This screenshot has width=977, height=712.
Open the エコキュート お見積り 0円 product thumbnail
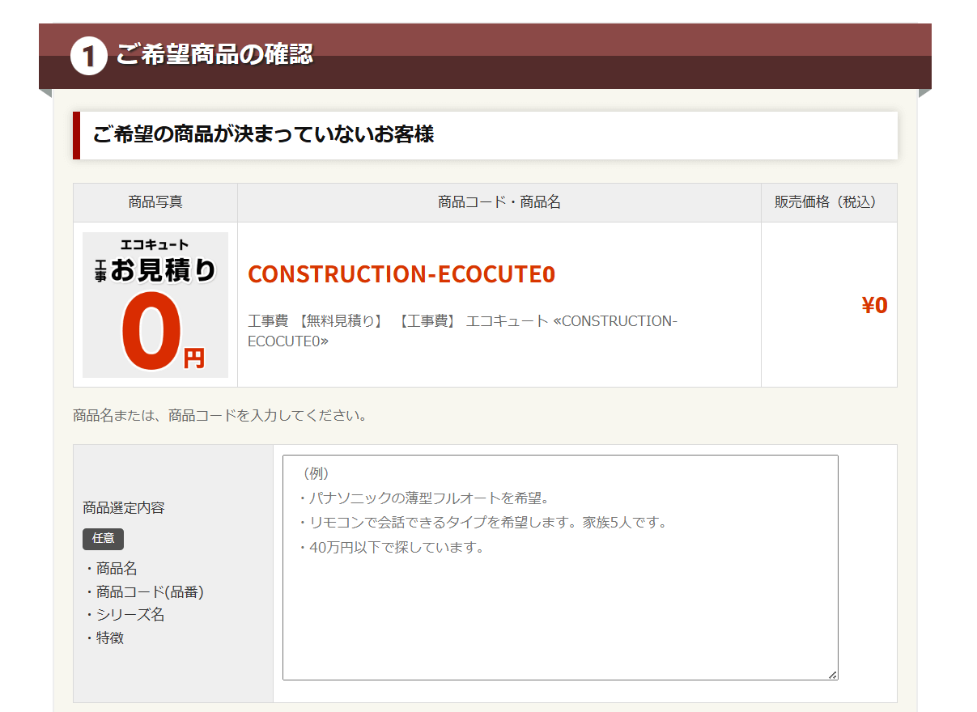coord(155,304)
